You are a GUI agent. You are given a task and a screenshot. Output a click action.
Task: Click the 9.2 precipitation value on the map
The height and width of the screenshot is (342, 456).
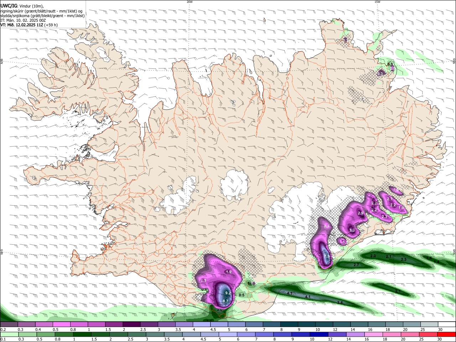[228, 293]
